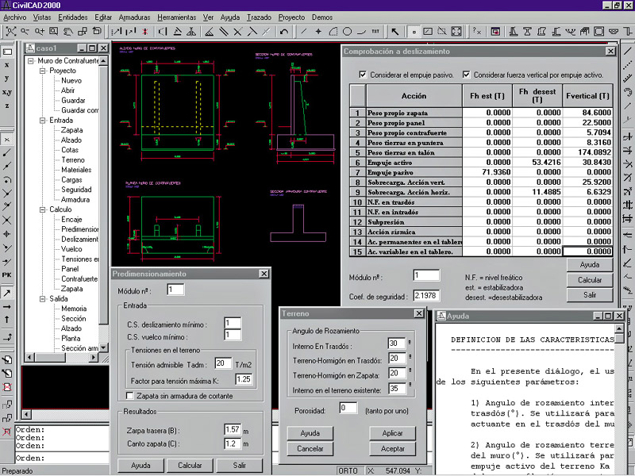Screen dimensions: 635x476
Task: Click the PK tool in left toolbar
Action: (x=7, y=274)
